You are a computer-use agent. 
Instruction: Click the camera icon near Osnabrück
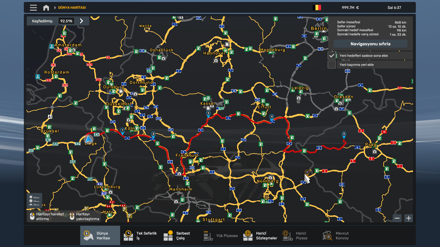coord(164,58)
